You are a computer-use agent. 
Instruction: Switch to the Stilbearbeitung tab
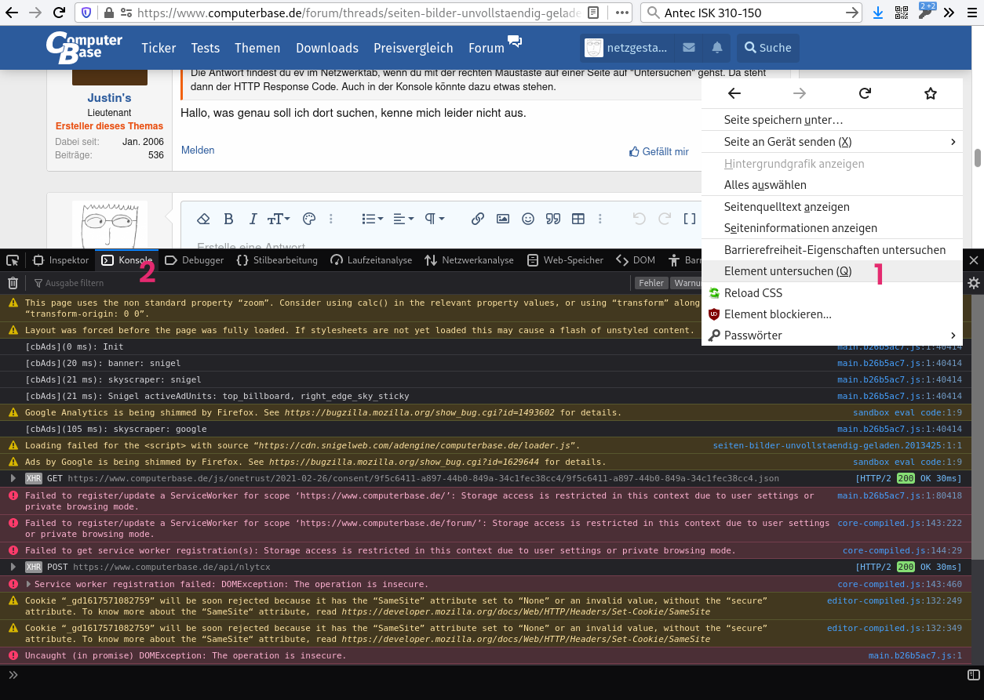pos(277,260)
